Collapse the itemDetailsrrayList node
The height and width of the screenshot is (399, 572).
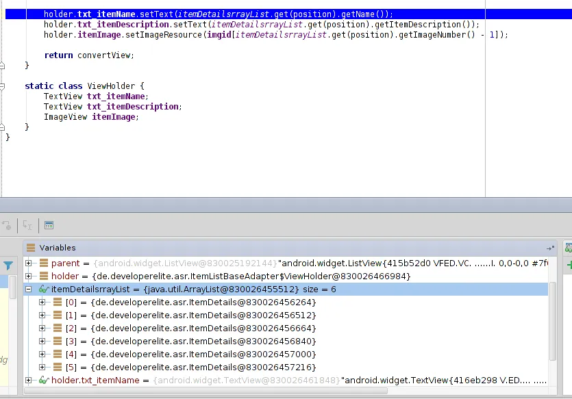29,289
